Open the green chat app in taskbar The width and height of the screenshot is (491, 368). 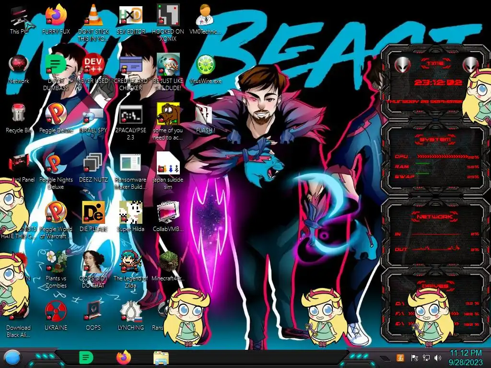pos(86,357)
